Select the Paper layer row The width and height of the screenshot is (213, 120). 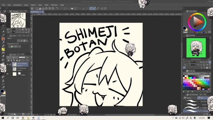pos(20,74)
